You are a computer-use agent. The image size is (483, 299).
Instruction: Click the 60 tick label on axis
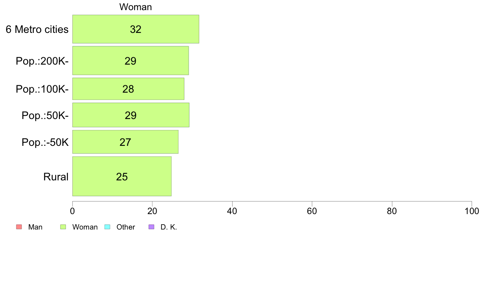pyautogui.click(x=312, y=211)
